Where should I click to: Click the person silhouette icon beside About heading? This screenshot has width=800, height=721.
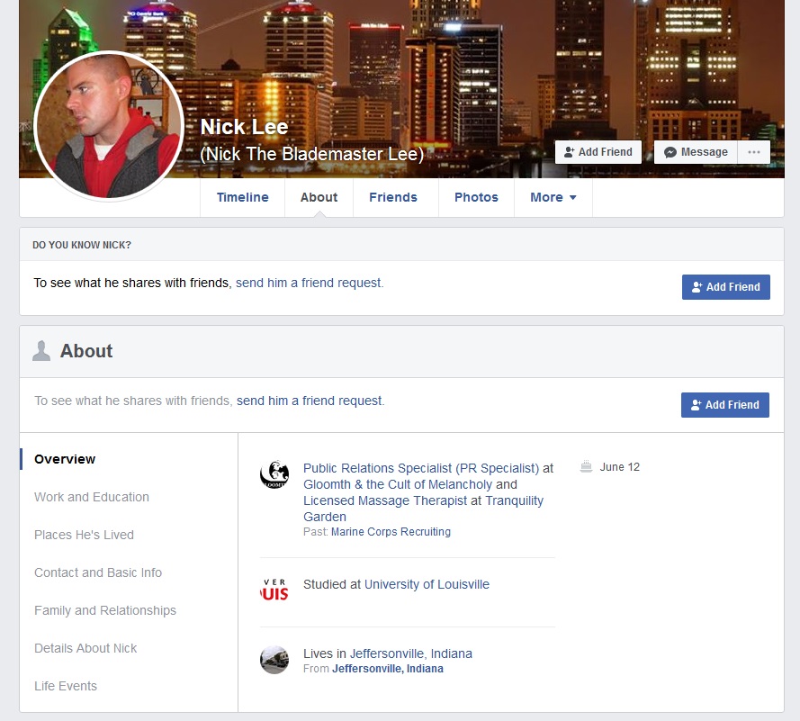click(x=41, y=351)
